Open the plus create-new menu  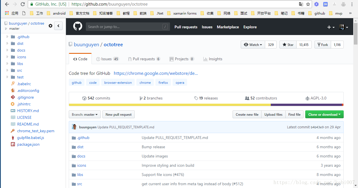(x=331, y=27)
